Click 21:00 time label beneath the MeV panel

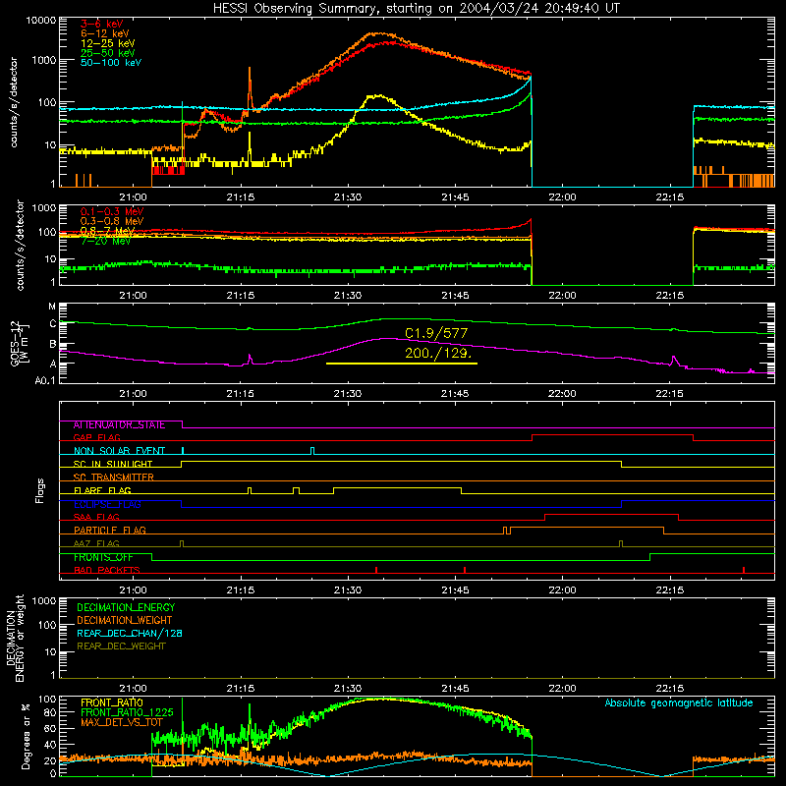pyautogui.click(x=133, y=296)
